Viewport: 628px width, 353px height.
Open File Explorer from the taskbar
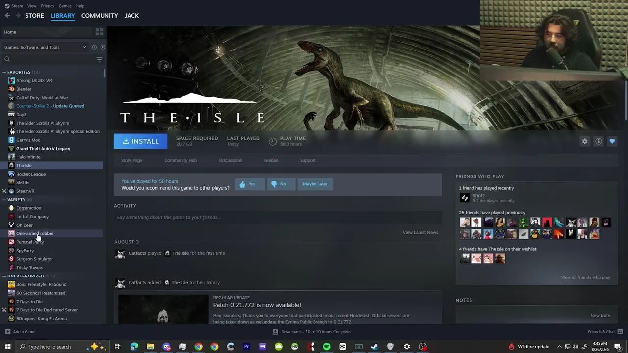pyautogui.click(x=150, y=347)
